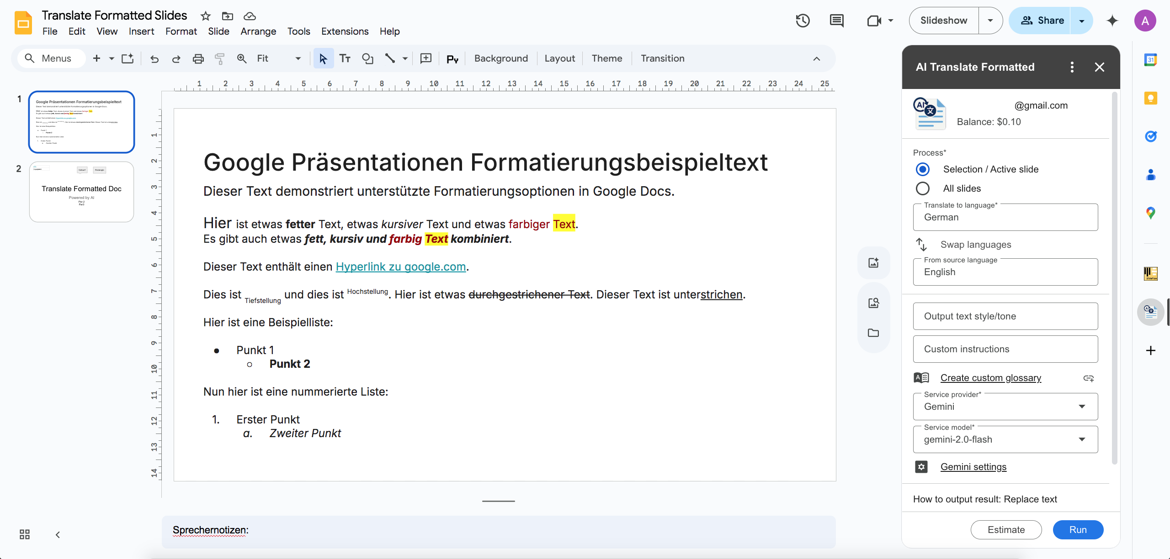The width and height of the screenshot is (1170, 559).
Task: Click the redo arrow
Action: click(x=176, y=58)
